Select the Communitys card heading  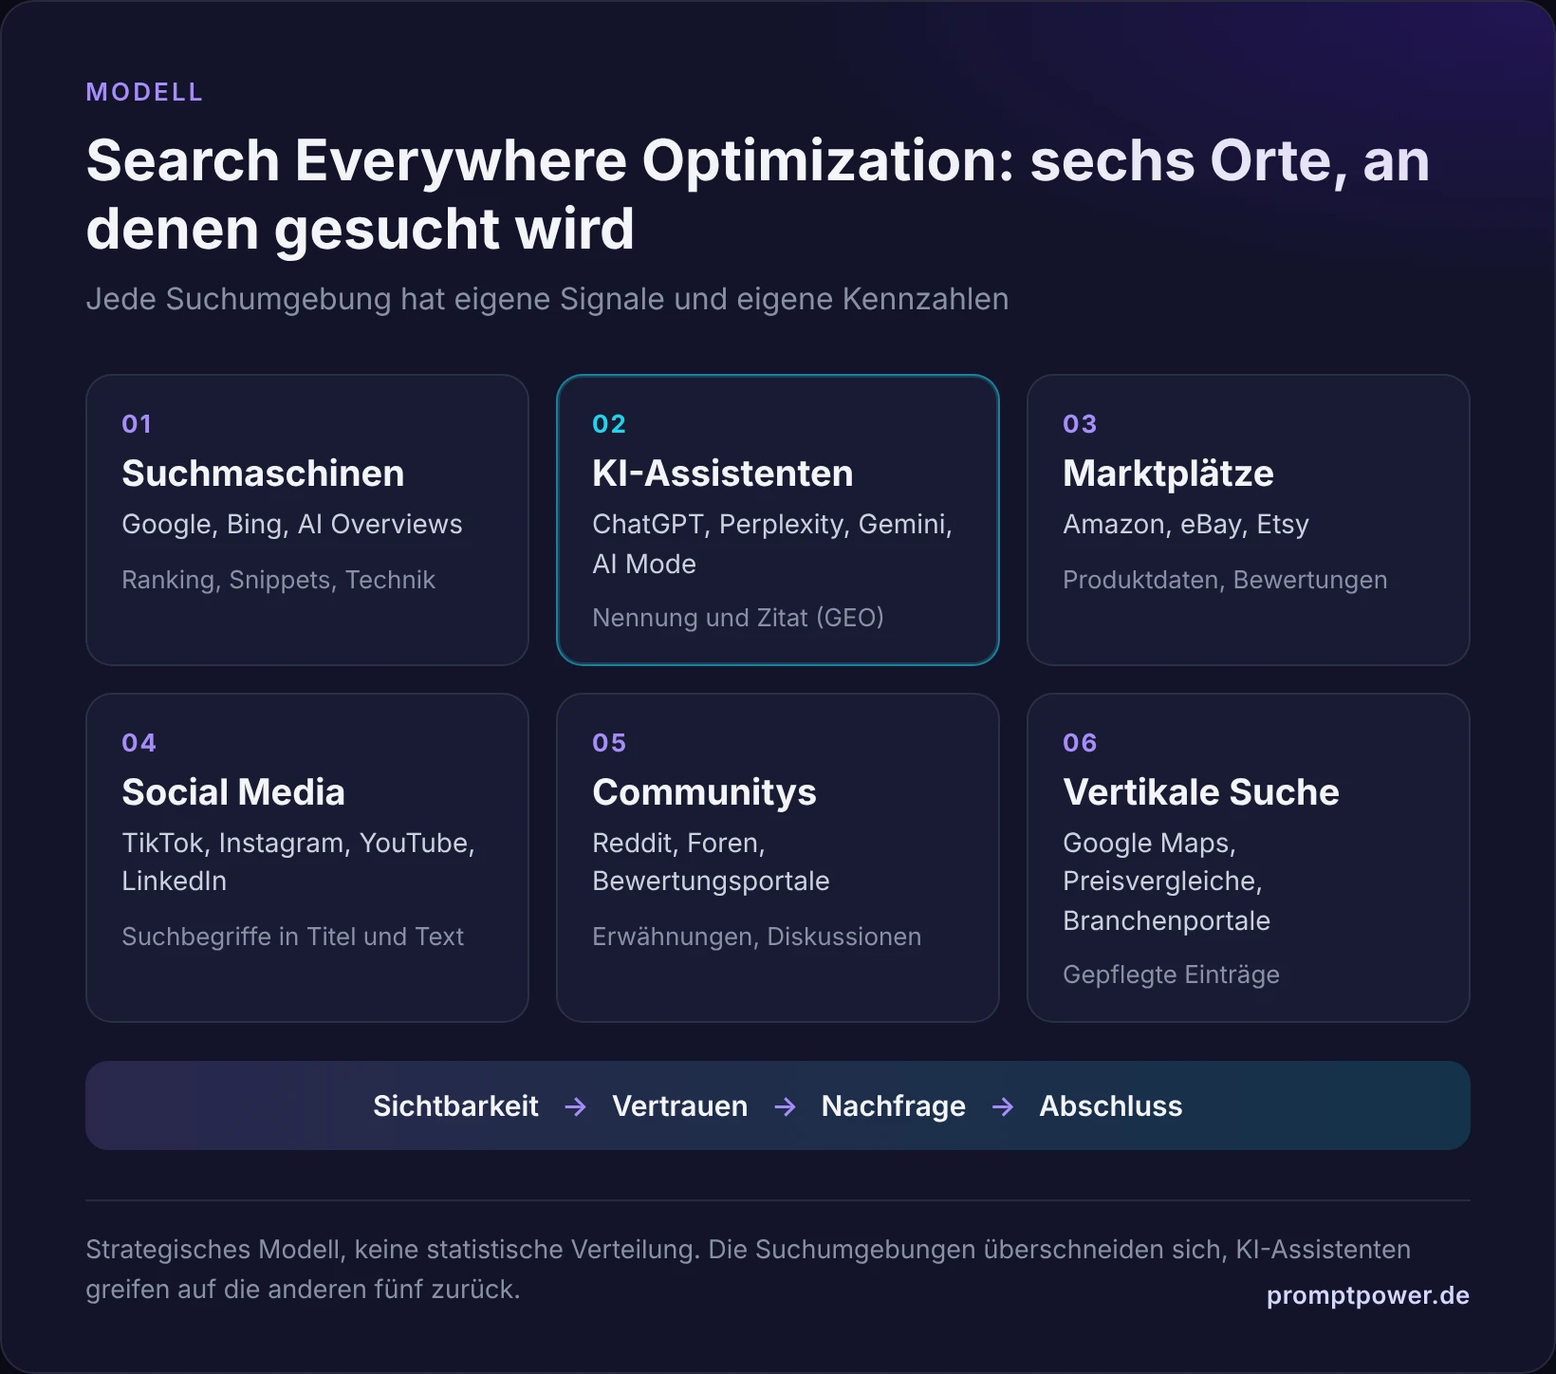coord(704,792)
